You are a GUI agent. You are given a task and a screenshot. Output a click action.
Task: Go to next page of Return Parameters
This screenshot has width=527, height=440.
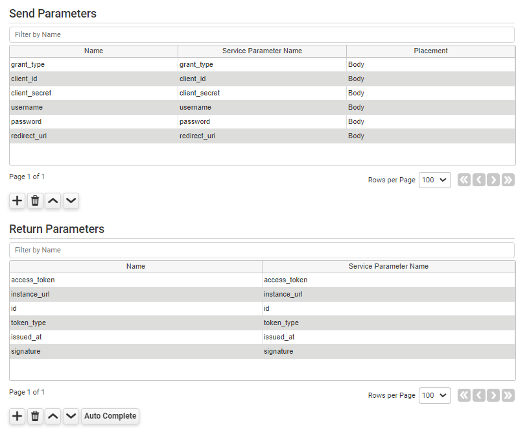point(493,395)
